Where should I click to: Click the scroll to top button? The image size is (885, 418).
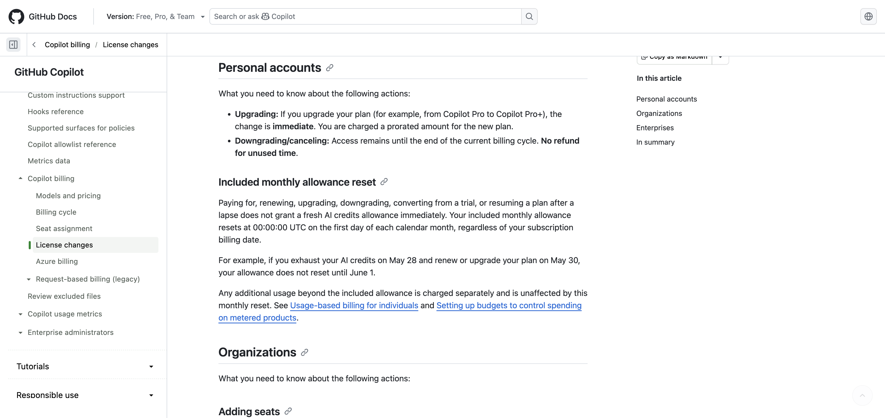point(862,396)
